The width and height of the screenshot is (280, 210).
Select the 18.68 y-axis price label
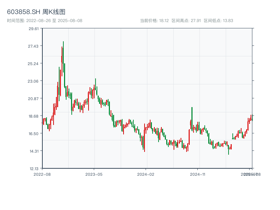point(34,116)
